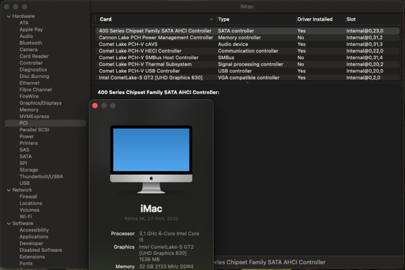The width and height of the screenshot is (405, 270).
Task: Select the highlighted PCI sidebar item
Action: click(x=46, y=123)
